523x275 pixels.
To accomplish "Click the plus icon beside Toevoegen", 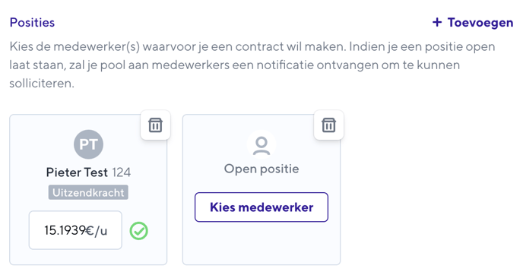I will coord(437,22).
